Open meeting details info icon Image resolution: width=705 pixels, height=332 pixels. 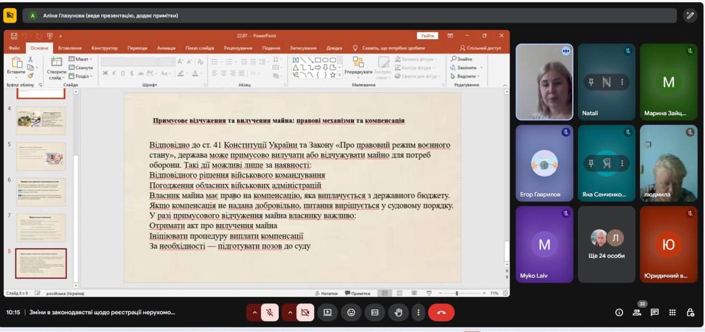coord(619,312)
